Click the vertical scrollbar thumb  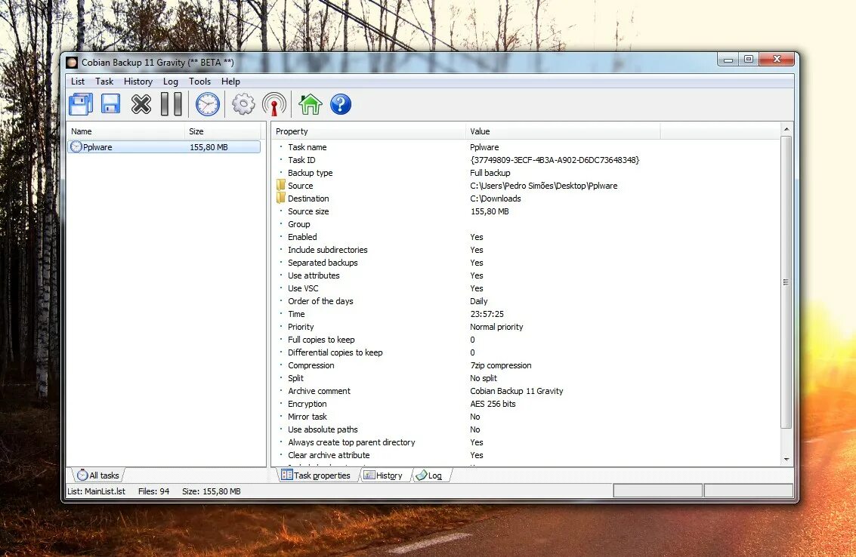[786, 282]
